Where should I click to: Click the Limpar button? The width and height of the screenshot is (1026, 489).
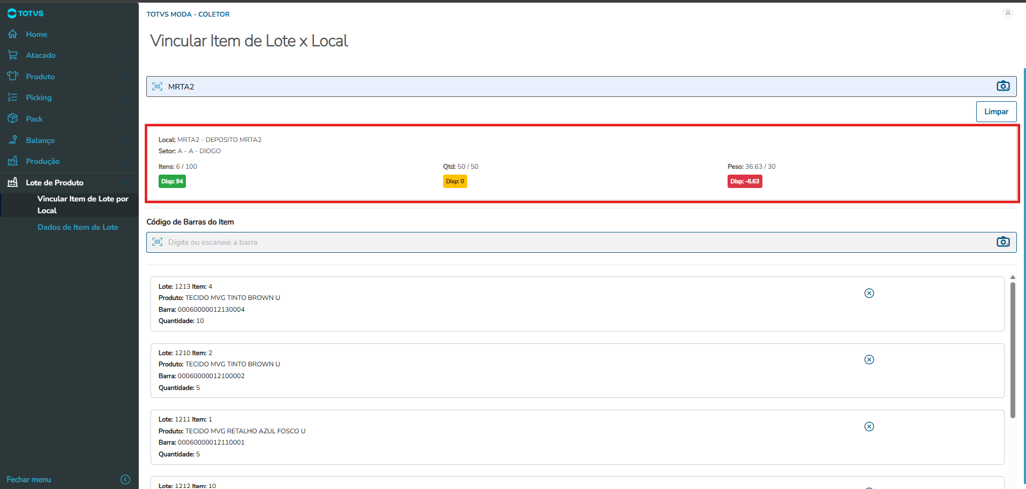click(x=996, y=111)
